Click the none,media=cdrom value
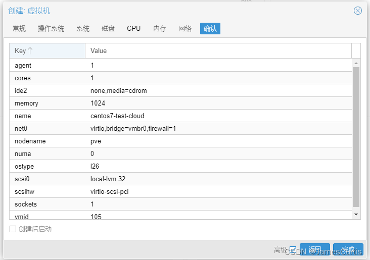The image size is (370, 260). click(x=119, y=90)
